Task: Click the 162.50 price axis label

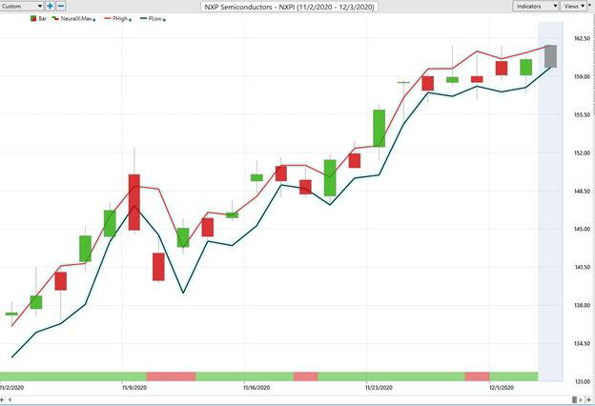Action: (x=582, y=39)
